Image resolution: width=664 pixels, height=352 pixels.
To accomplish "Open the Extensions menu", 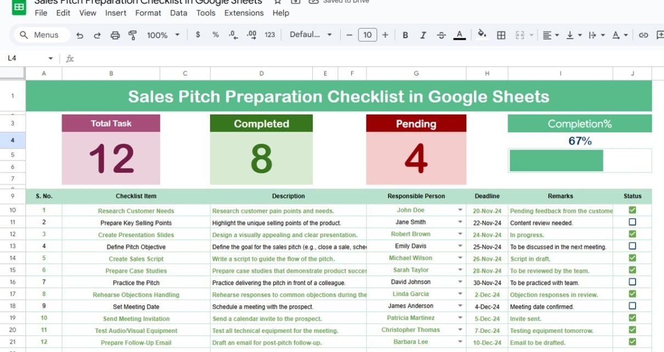I will (x=244, y=13).
